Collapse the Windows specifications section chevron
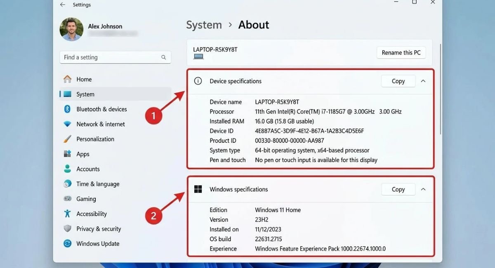 [x=423, y=189]
